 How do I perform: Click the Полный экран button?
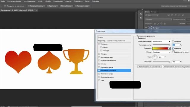(66, 6)
